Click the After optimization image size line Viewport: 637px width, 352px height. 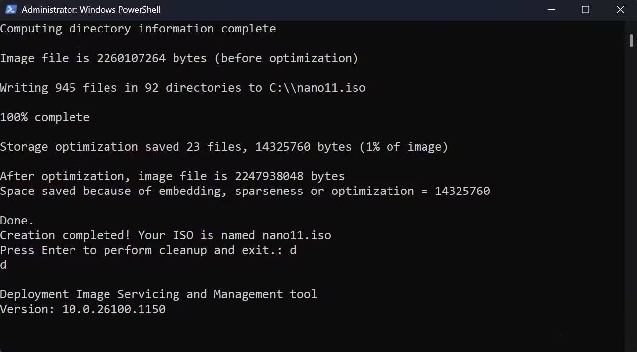(x=173, y=176)
